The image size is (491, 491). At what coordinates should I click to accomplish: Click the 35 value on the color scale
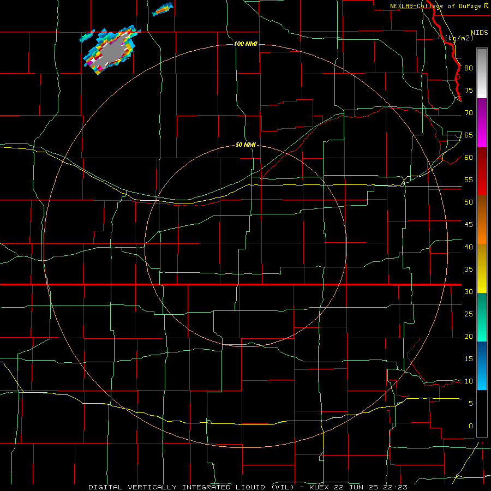tap(469, 270)
